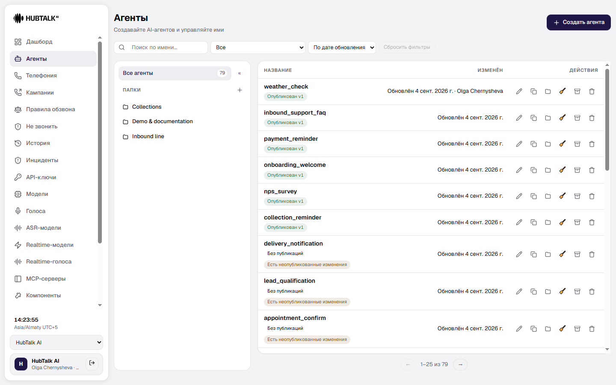
Task: Click the agent name search field
Action: point(161,47)
